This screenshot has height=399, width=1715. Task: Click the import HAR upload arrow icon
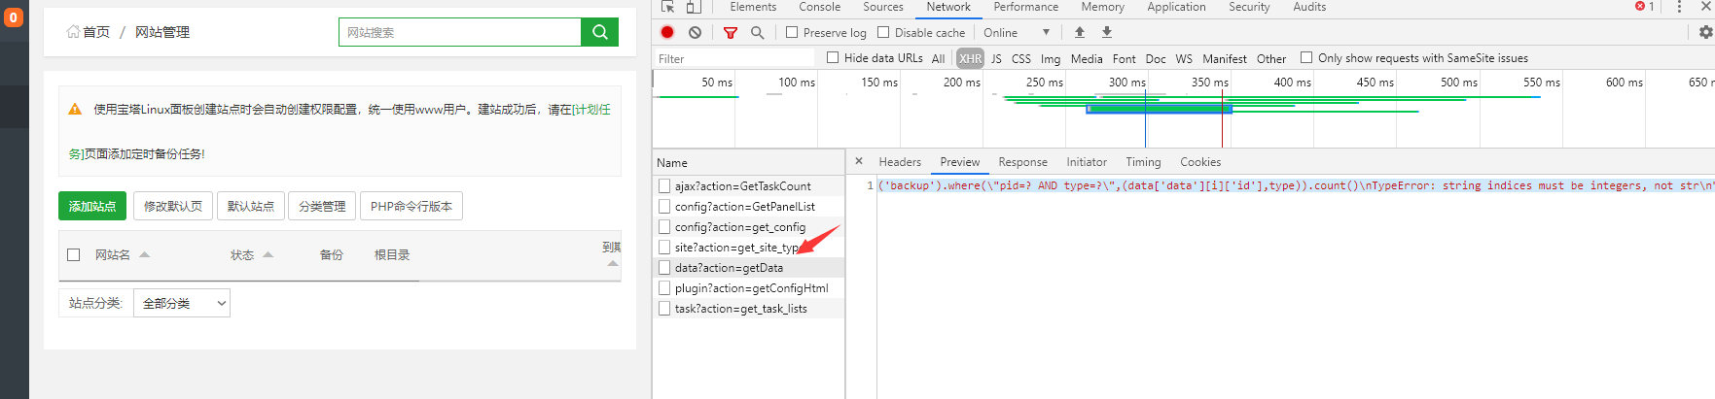[1080, 32]
